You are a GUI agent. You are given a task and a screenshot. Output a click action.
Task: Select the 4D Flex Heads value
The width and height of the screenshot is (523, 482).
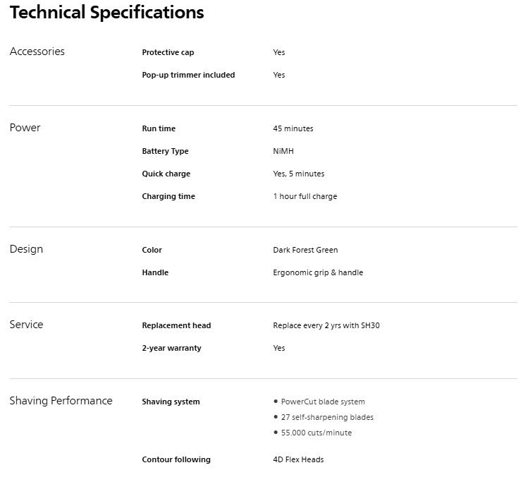[x=298, y=459]
